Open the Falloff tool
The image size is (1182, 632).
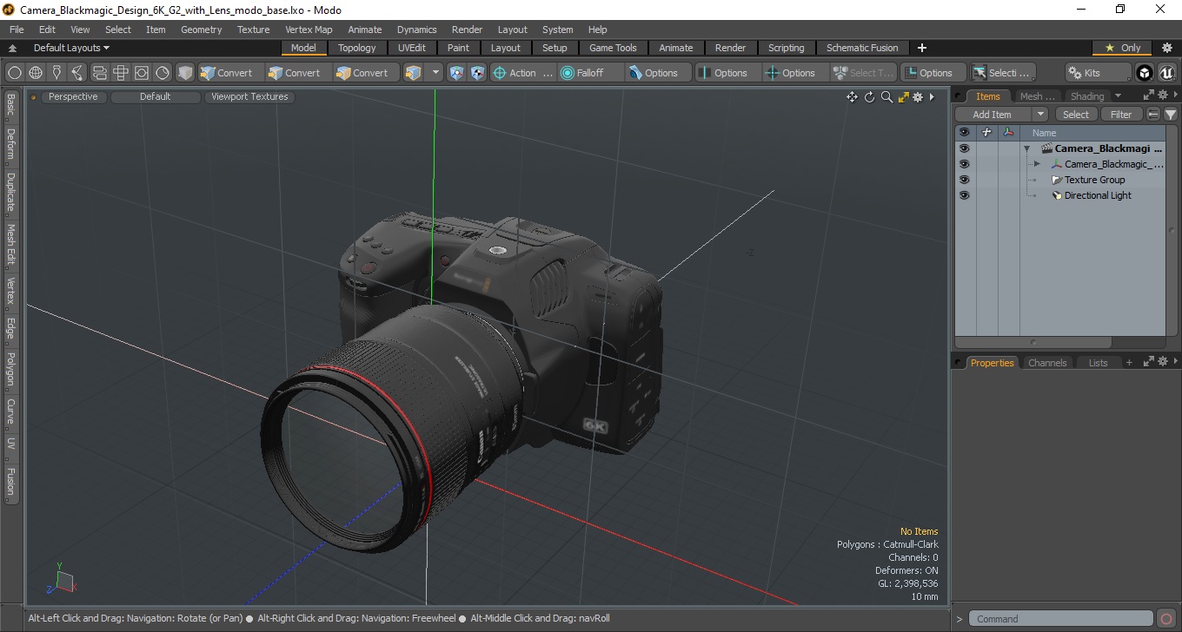click(x=592, y=73)
